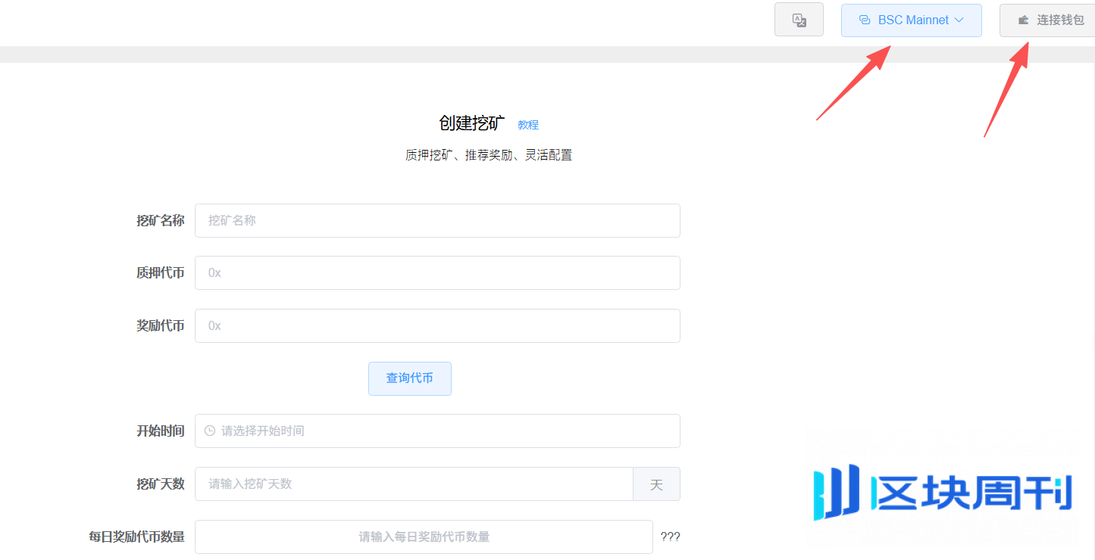
Task: Click the chain link icon beside BSC Mainnet
Action: [x=865, y=20]
